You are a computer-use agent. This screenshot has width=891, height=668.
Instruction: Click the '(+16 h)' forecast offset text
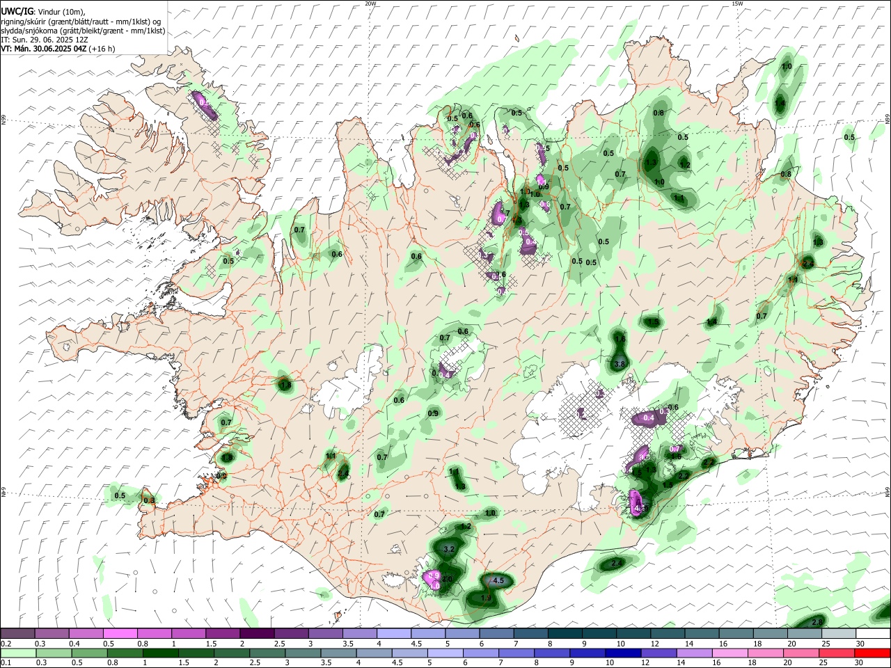102,49
